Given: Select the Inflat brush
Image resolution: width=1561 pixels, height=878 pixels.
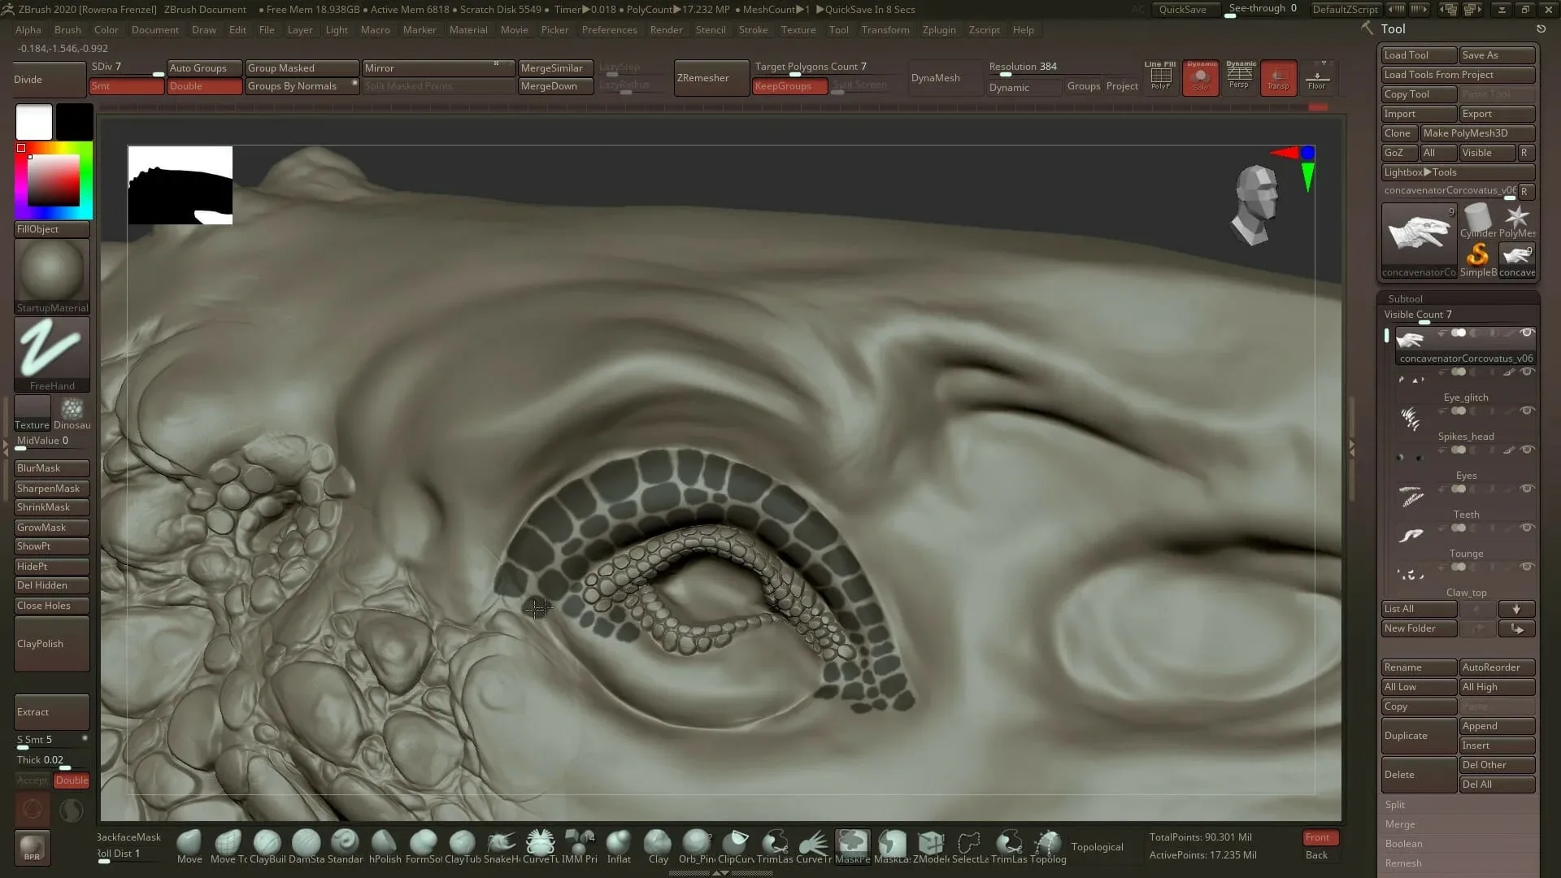Looking at the screenshot, I should [x=619, y=841].
